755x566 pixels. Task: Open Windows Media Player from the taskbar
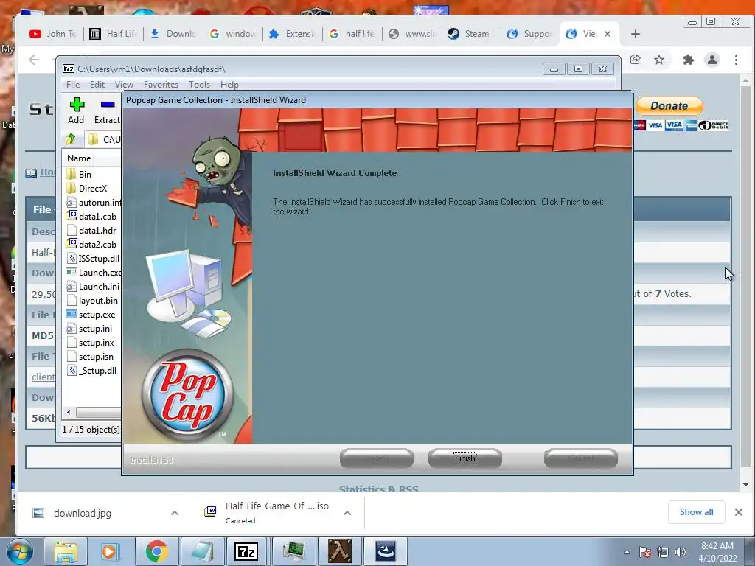(x=109, y=551)
